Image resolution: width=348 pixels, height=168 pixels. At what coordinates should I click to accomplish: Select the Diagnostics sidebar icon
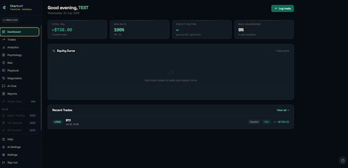tap(4, 78)
